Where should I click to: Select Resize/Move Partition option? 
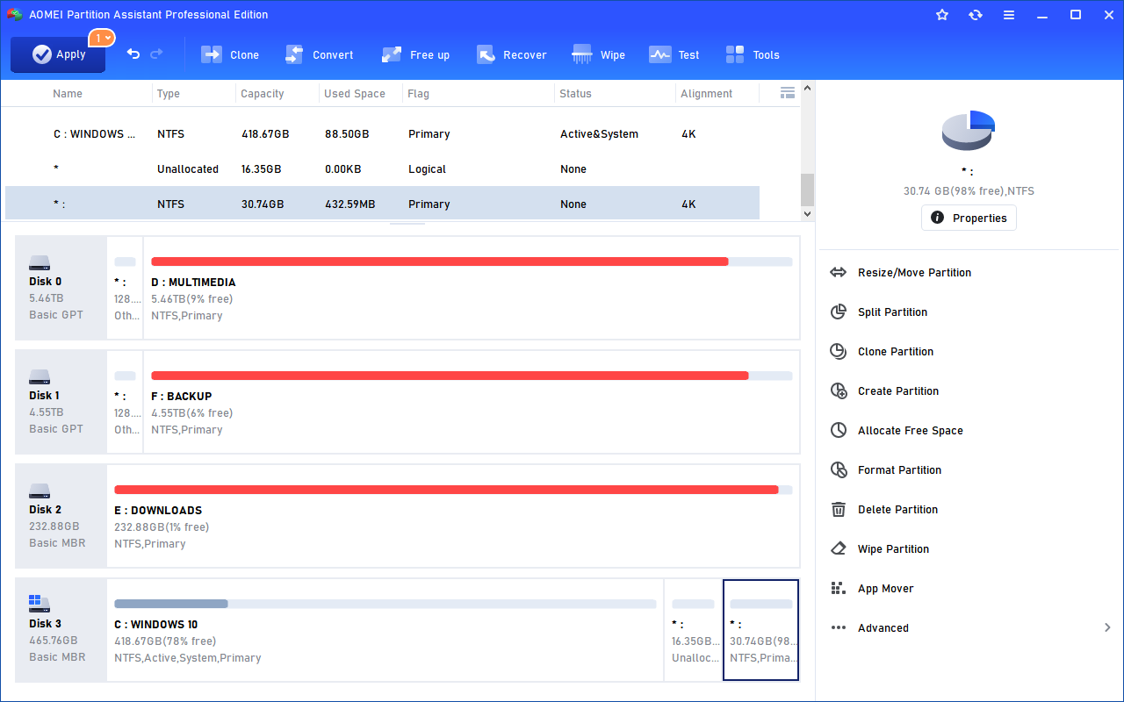tap(914, 273)
